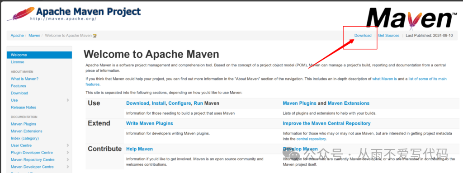463x173 pixels.
Task: Click the 'Contribute' row label
Action: click(104, 149)
